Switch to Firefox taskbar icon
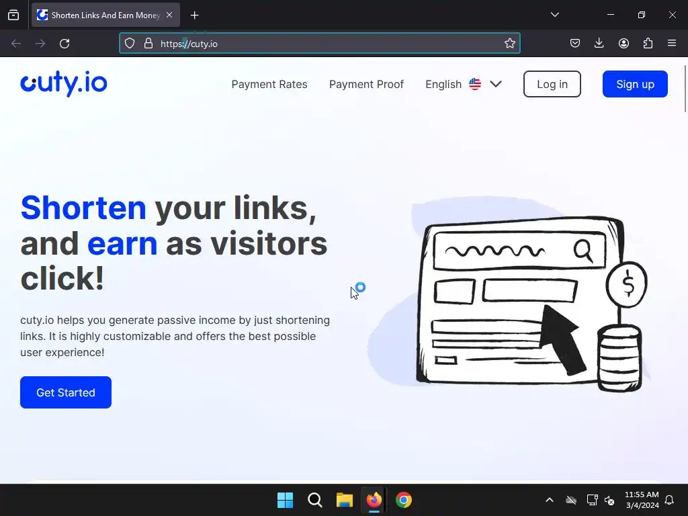This screenshot has height=516, width=688. (374, 500)
